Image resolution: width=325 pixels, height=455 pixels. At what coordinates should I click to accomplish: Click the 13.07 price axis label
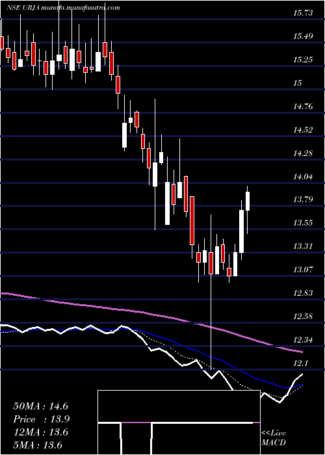tap(304, 270)
